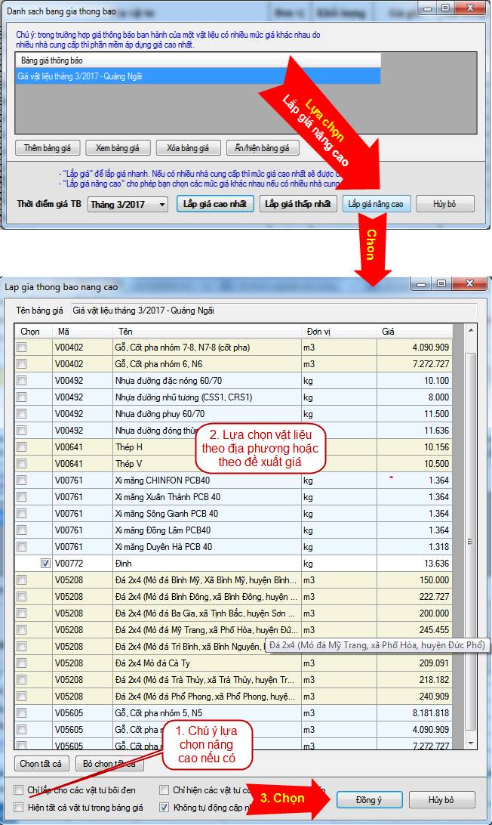Maximize the Lap gia thong bao nang cao window

(441, 283)
